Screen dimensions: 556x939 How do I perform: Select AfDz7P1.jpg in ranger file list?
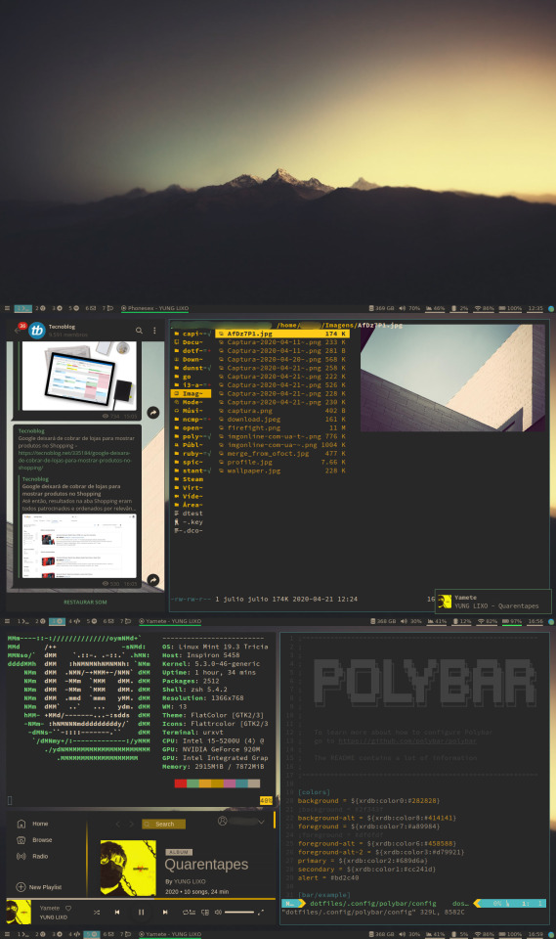(x=281, y=334)
